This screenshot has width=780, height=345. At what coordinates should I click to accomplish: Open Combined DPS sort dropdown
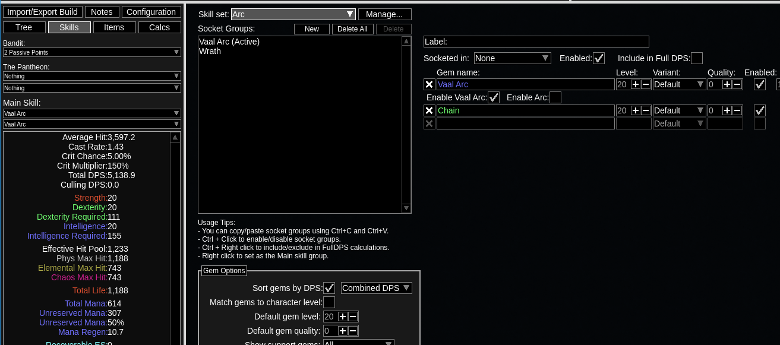[377, 288]
